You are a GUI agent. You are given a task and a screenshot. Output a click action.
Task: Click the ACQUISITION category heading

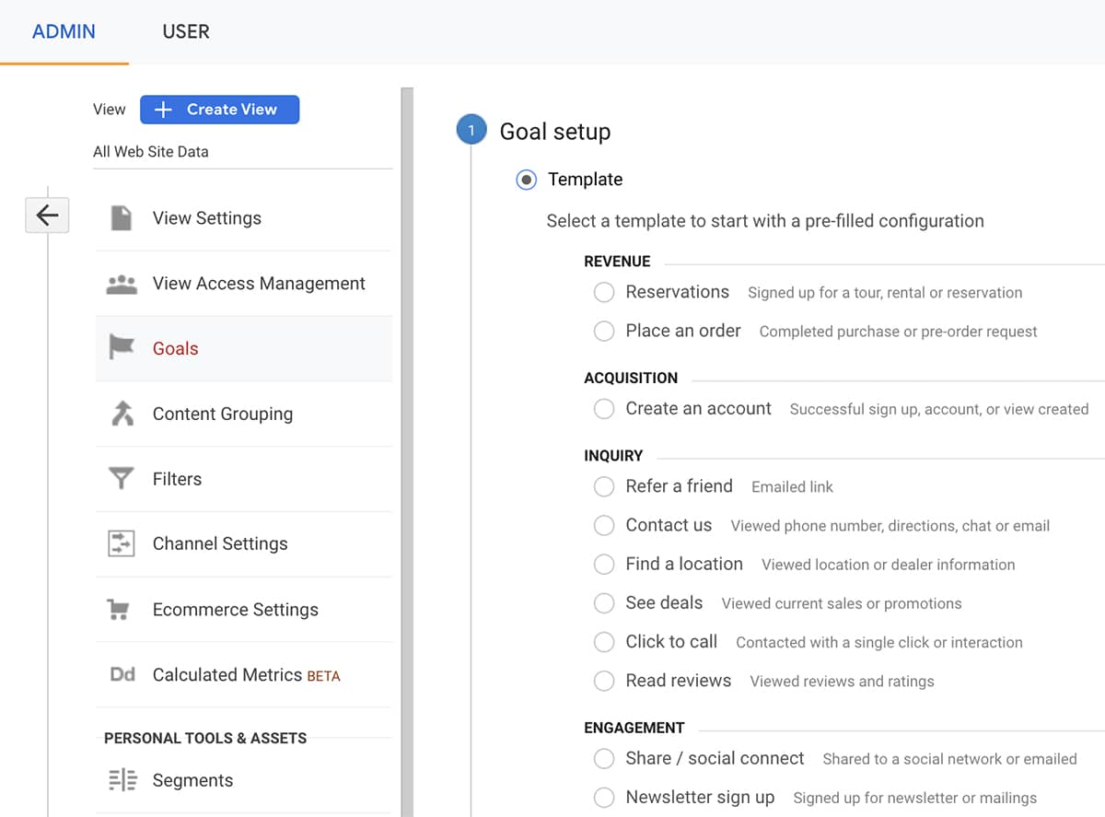pos(631,378)
